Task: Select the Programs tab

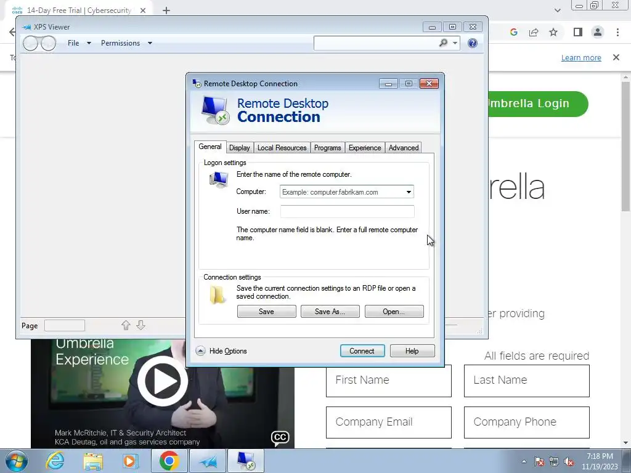Action: [x=327, y=148]
